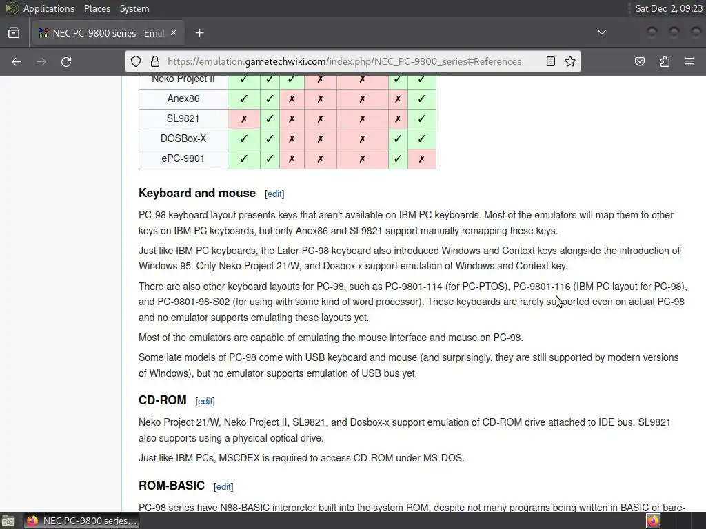Open the Pocket save icon
The width and height of the screenshot is (706, 529).
tap(640, 61)
